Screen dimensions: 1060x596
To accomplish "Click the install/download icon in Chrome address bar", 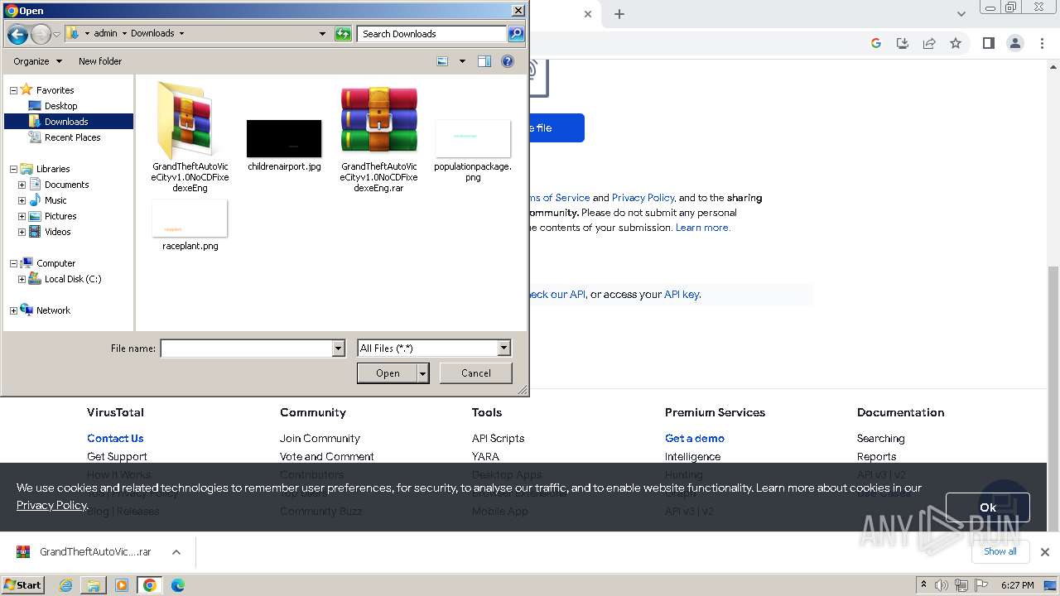I will click(x=903, y=43).
